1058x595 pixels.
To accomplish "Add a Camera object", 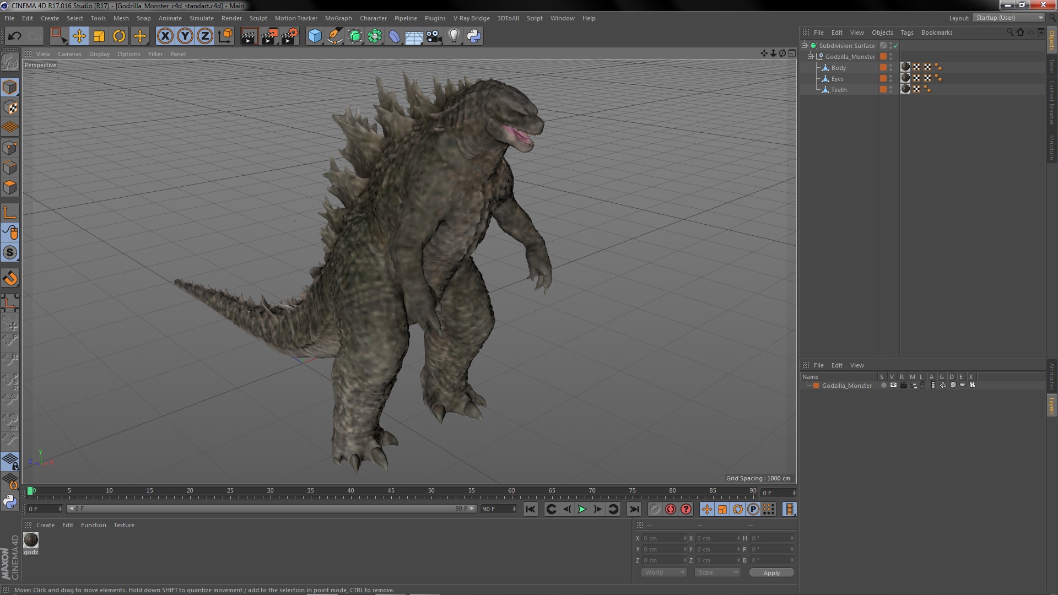I will (x=434, y=36).
